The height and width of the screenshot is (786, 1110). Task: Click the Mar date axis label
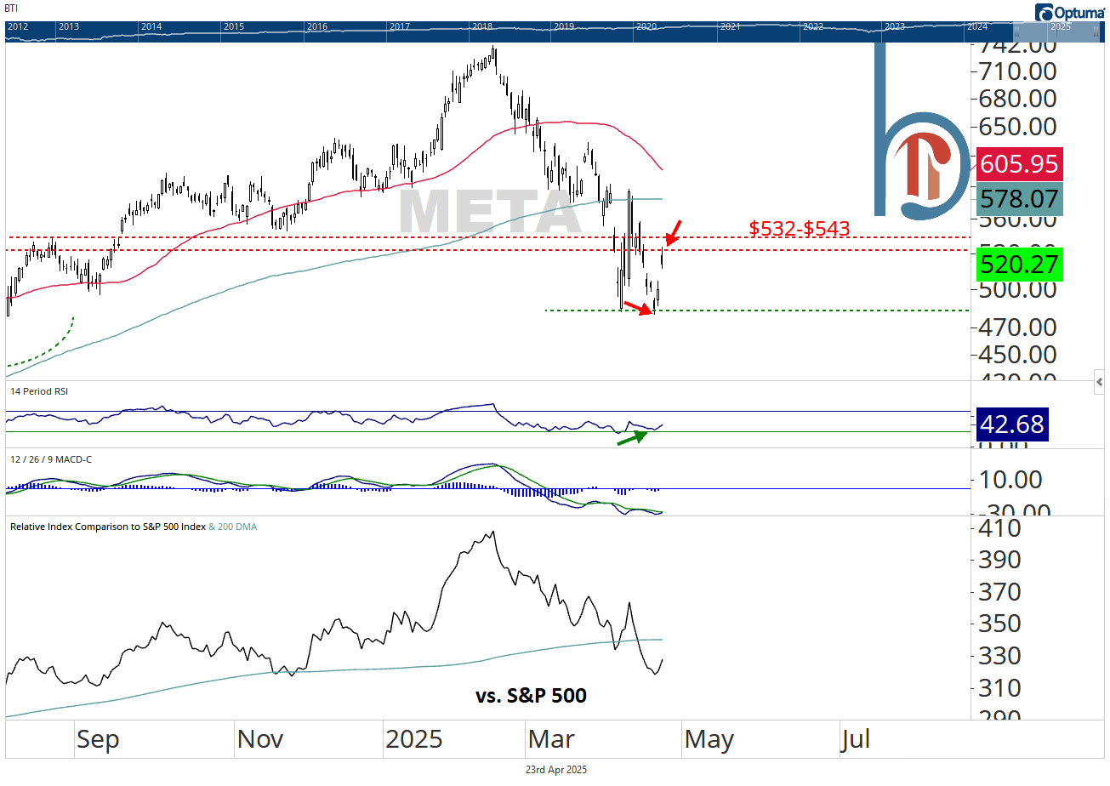coord(551,740)
